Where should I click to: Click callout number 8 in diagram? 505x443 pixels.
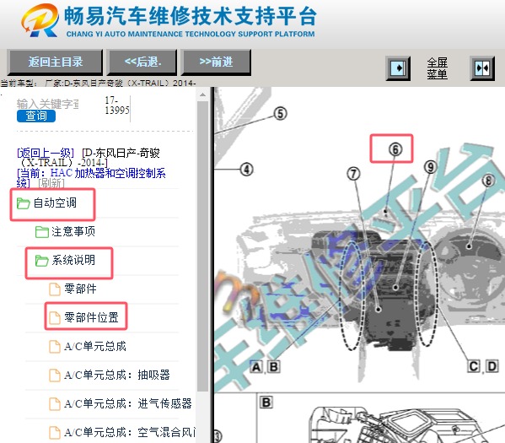[x=488, y=181]
